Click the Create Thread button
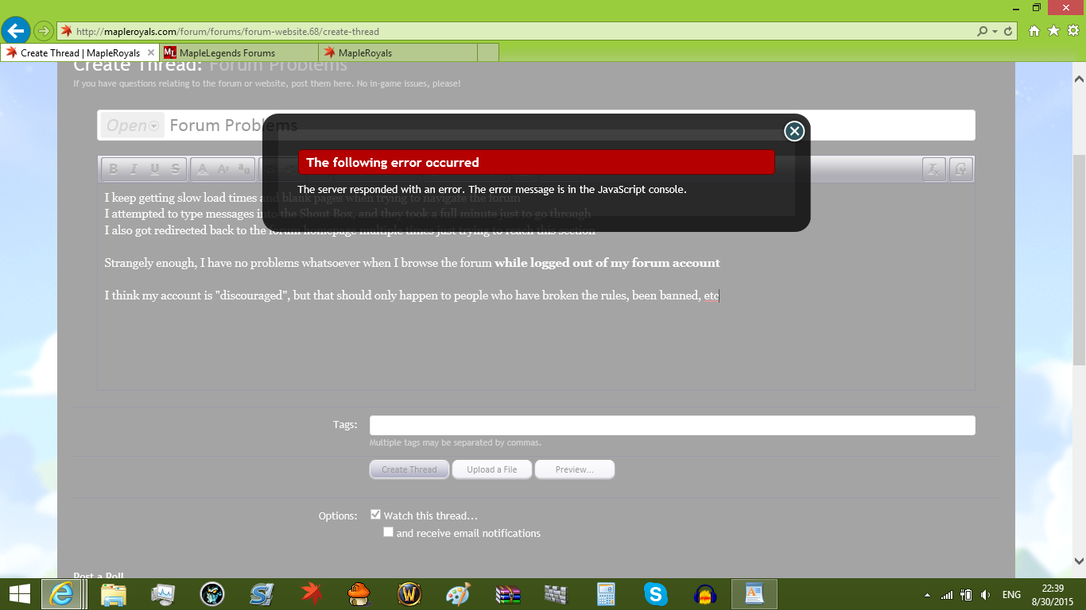Viewport: 1086px width, 610px height. tap(409, 469)
